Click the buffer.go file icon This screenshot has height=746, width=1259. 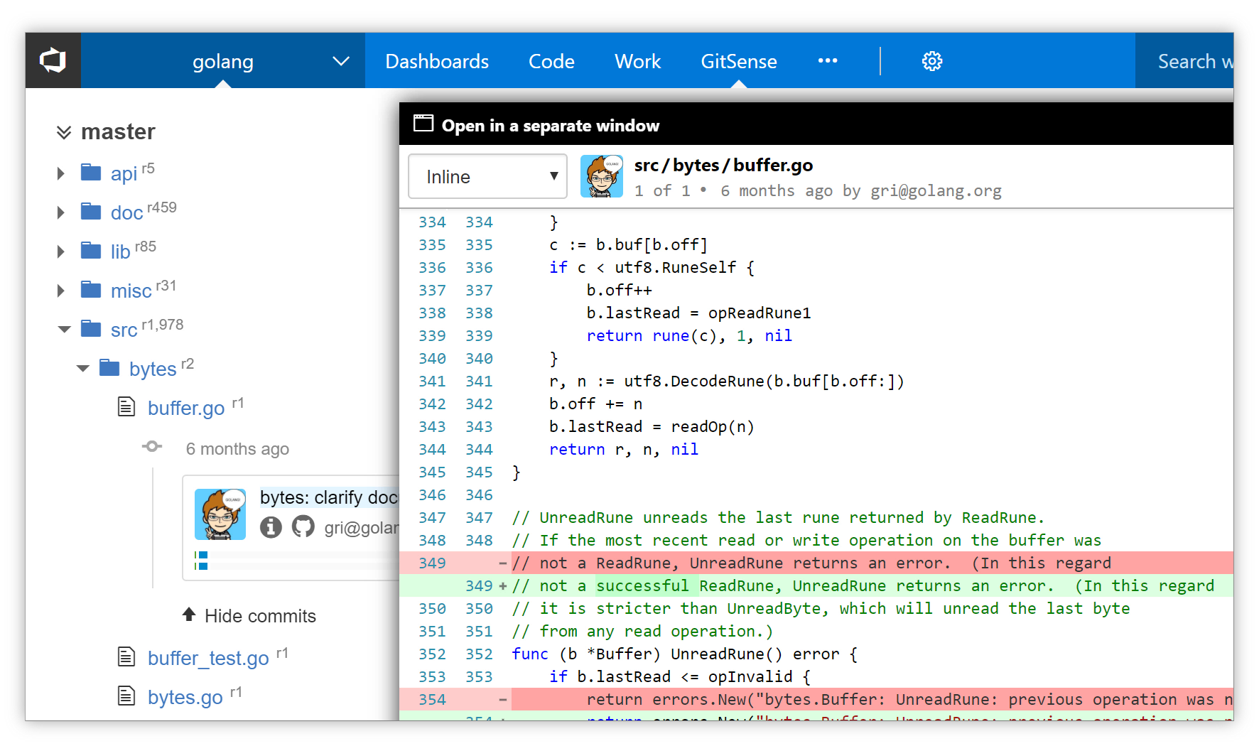[x=126, y=406]
